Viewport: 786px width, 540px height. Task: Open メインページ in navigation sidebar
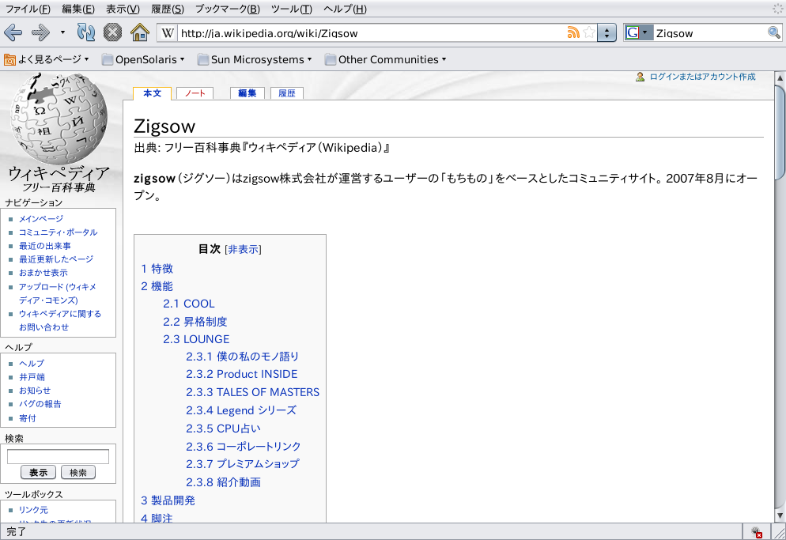coord(41,218)
